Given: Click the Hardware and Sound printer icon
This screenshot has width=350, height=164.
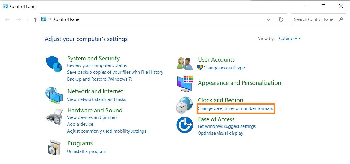Looking at the screenshot, I should (54, 117).
